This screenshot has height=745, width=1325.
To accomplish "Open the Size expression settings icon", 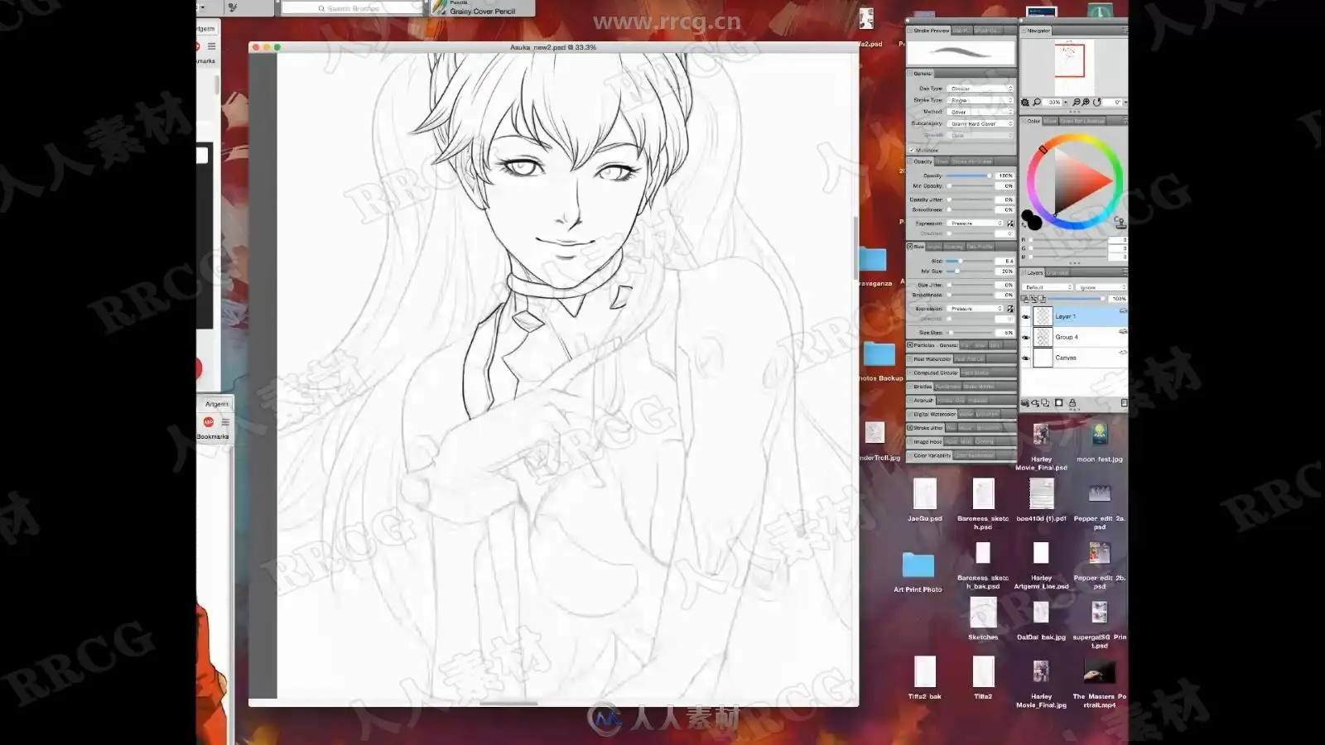I will pos(1010,309).
